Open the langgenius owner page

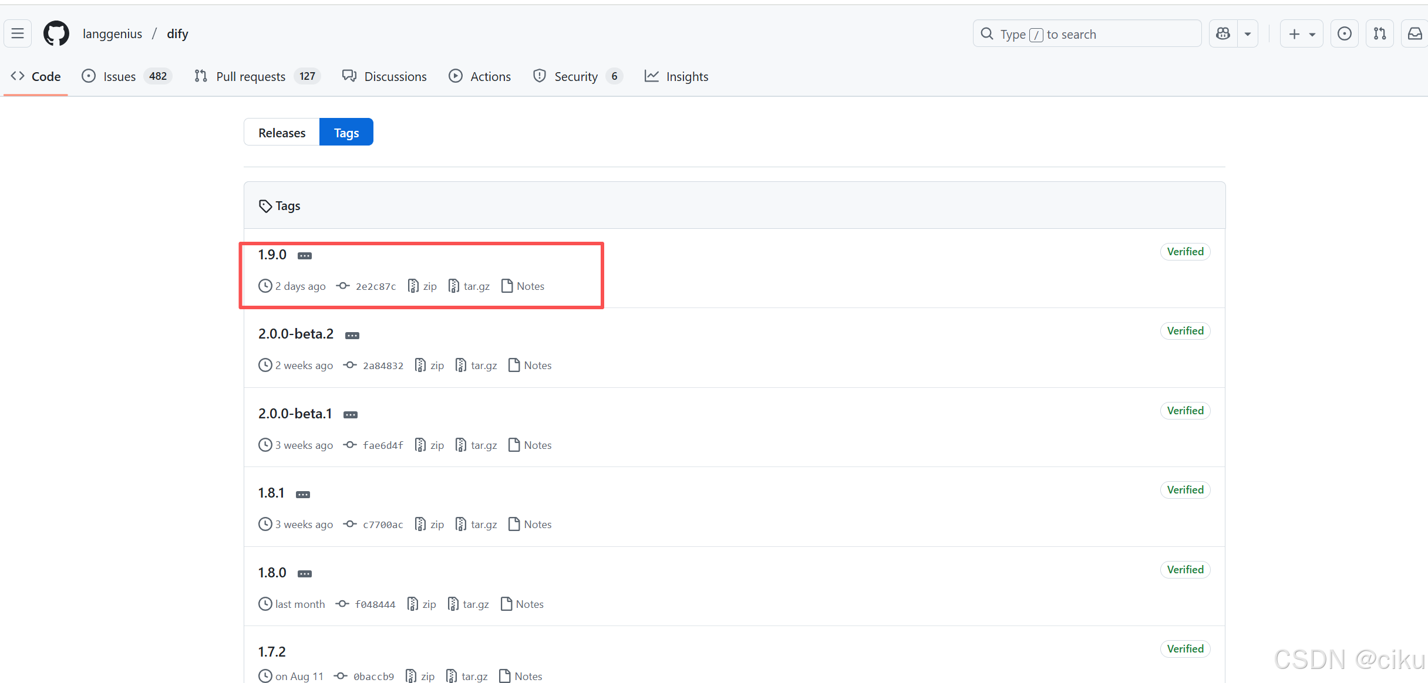[x=112, y=34]
